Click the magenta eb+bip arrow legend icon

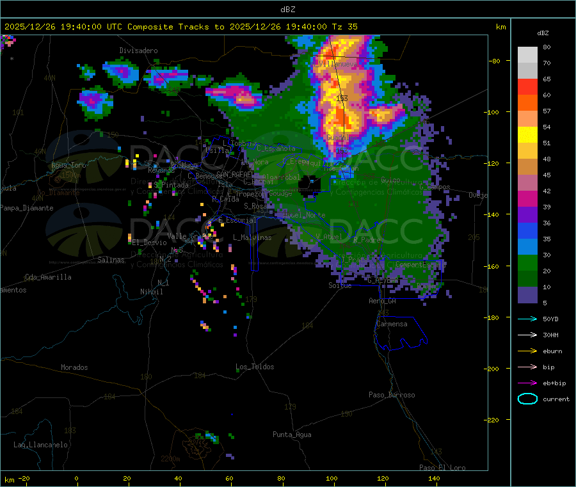(x=527, y=383)
